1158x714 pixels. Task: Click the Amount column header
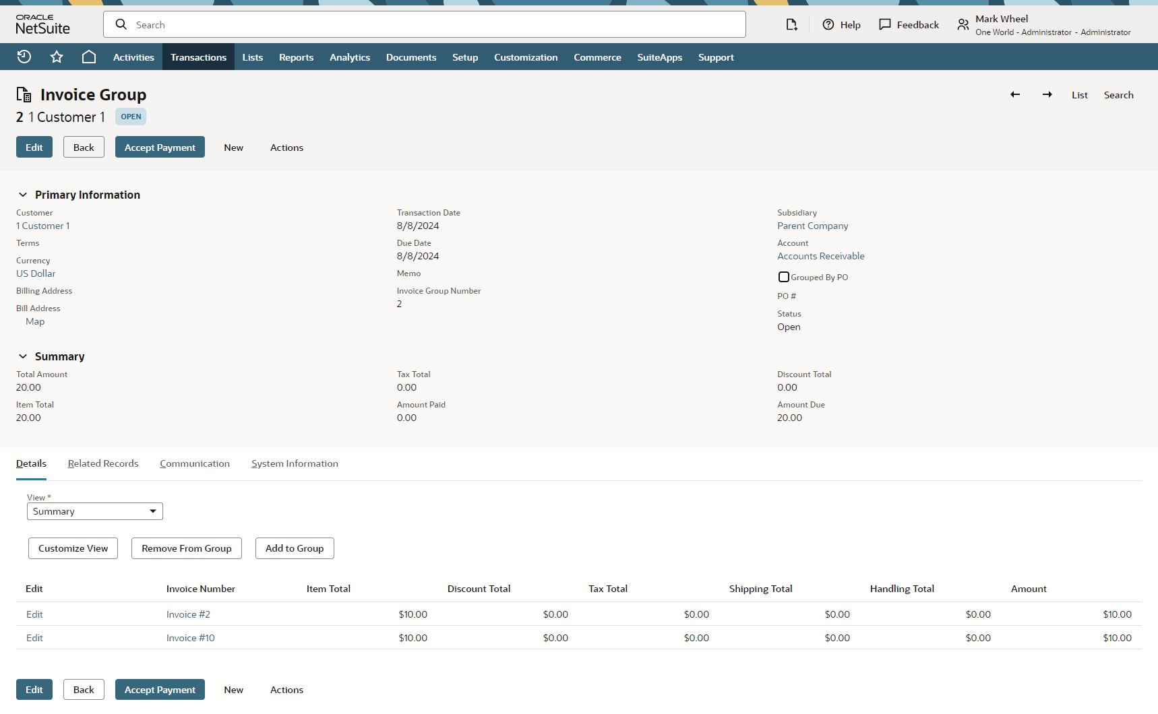click(x=1029, y=589)
